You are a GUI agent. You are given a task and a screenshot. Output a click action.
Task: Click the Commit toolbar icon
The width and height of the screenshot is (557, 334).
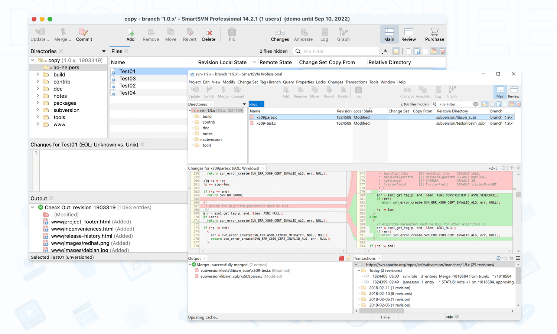pyautogui.click(x=84, y=33)
